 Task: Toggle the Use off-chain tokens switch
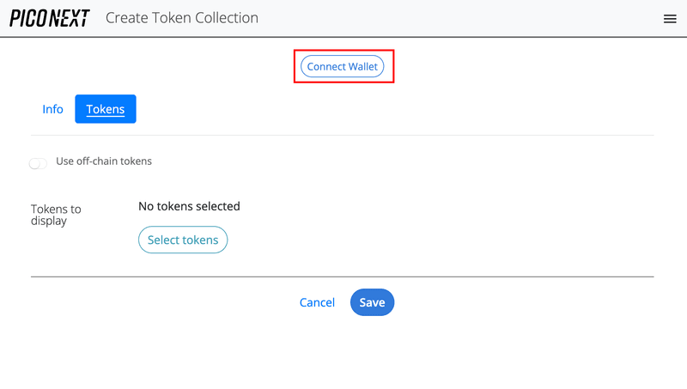tap(38, 163)
